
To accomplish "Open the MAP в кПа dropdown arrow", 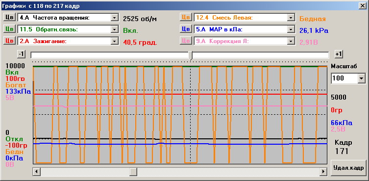I will pyautogui.click(x=291, y=29).
